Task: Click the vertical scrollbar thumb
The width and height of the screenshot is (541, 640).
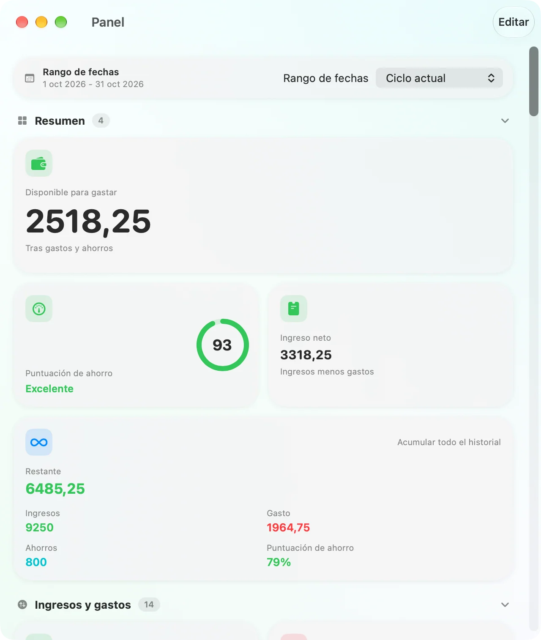Action: [x=534, y=81]
